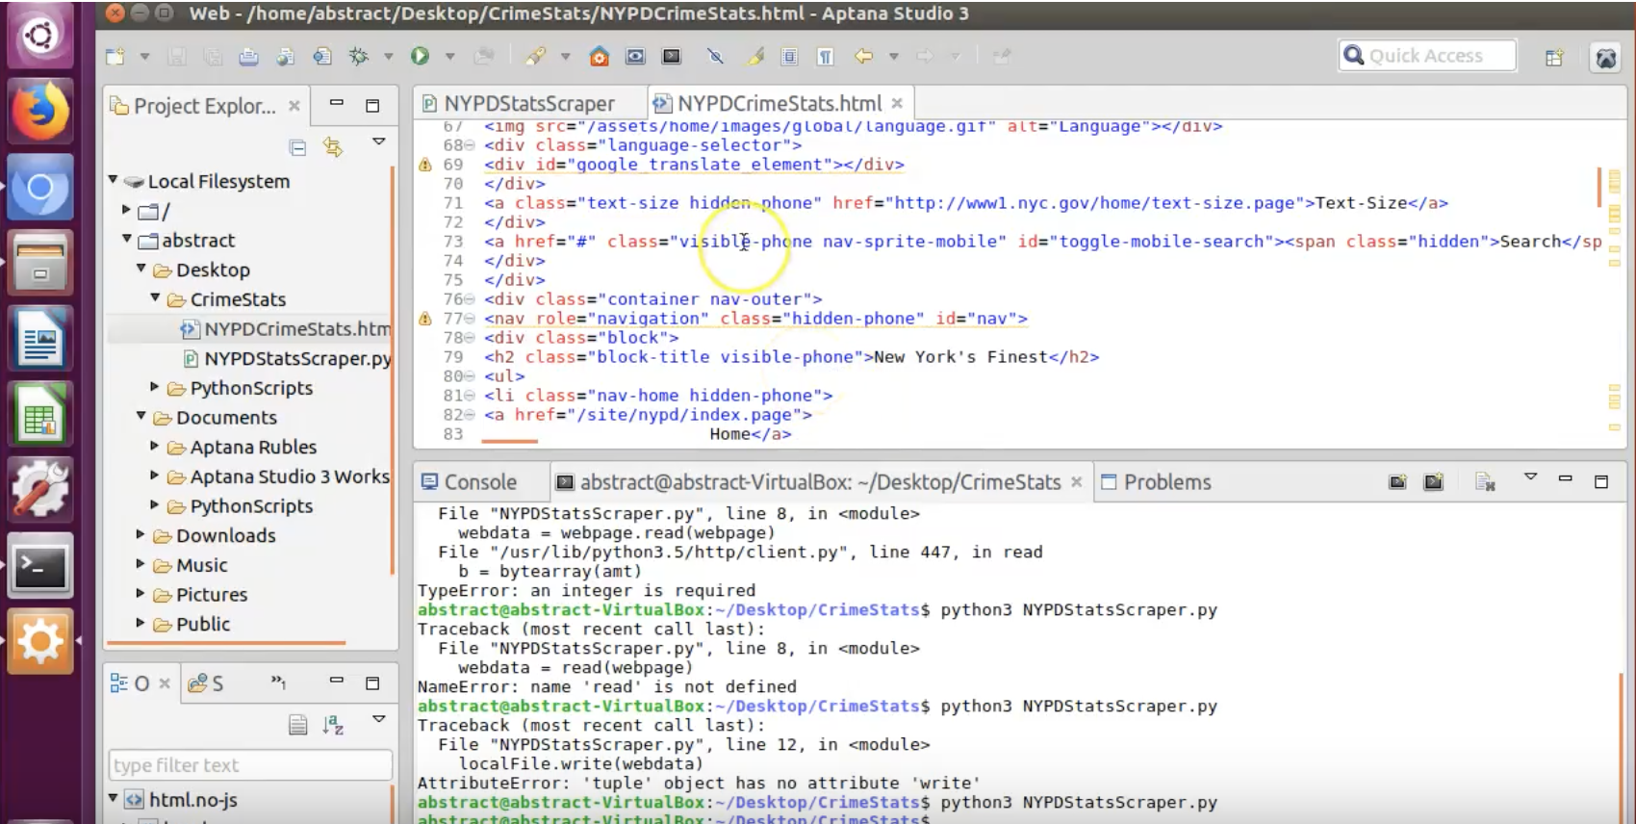Show hidden views via the chevron next to S
This screenshot has height=824, width=1636.
pyautogui.click(x=278, y=682)
